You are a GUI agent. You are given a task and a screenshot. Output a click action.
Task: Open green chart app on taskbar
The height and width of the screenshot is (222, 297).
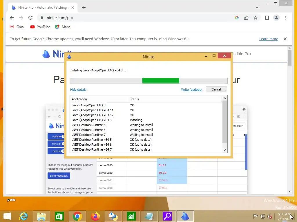pos(131,216)
